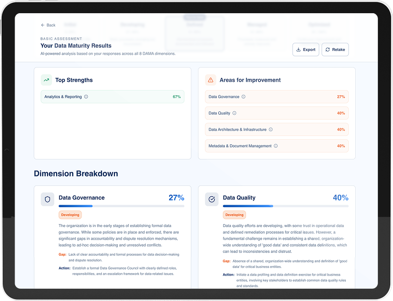This screenshot has width=393, height=301.
Task: Export the data maturity results
Action: 306,50
